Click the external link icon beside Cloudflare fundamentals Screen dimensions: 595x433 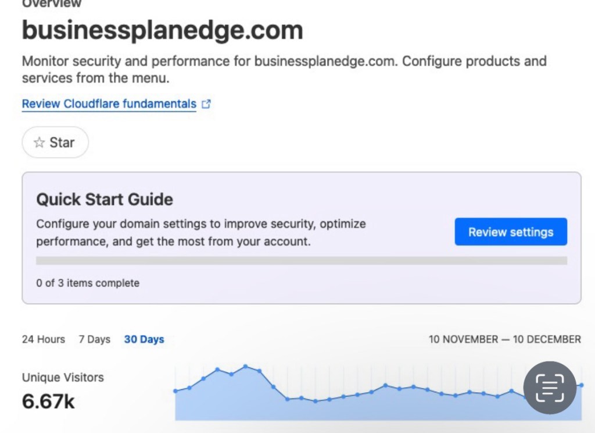(x=206, y=104)
